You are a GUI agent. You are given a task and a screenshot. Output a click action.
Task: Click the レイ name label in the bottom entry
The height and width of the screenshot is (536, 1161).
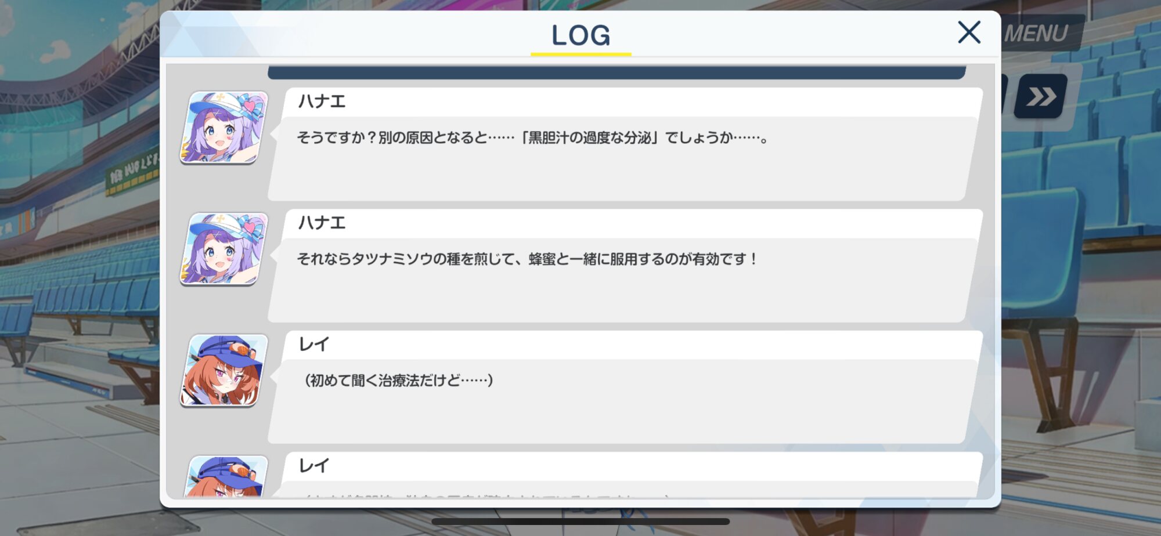tap(314, 466)
